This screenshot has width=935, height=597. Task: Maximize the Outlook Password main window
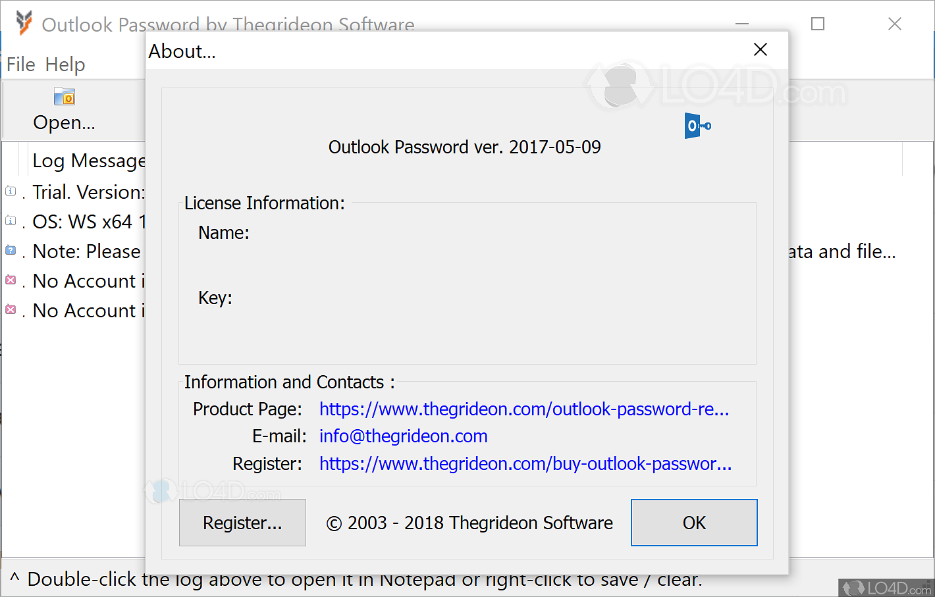click(x=818, y=24)
